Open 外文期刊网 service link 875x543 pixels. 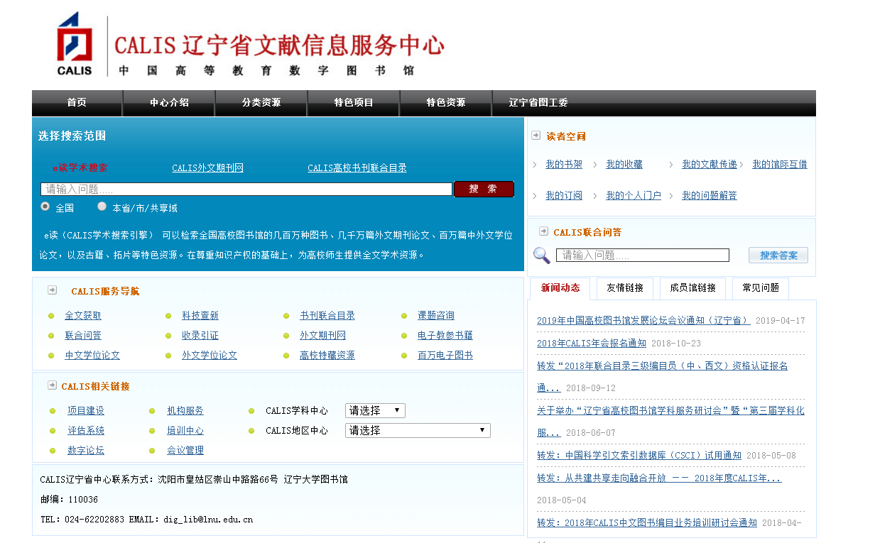pos(323,336)
